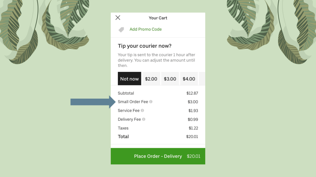Click the bold Total label
Viewport: 316px width, 177px height.
pyautogui.click(x=123, y=136)
